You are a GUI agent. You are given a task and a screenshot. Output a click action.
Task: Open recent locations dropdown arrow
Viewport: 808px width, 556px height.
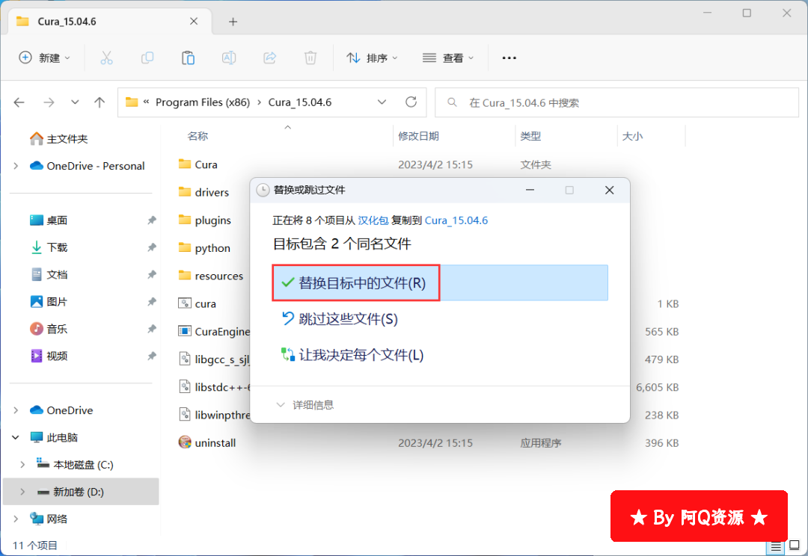tap(75, 102)
